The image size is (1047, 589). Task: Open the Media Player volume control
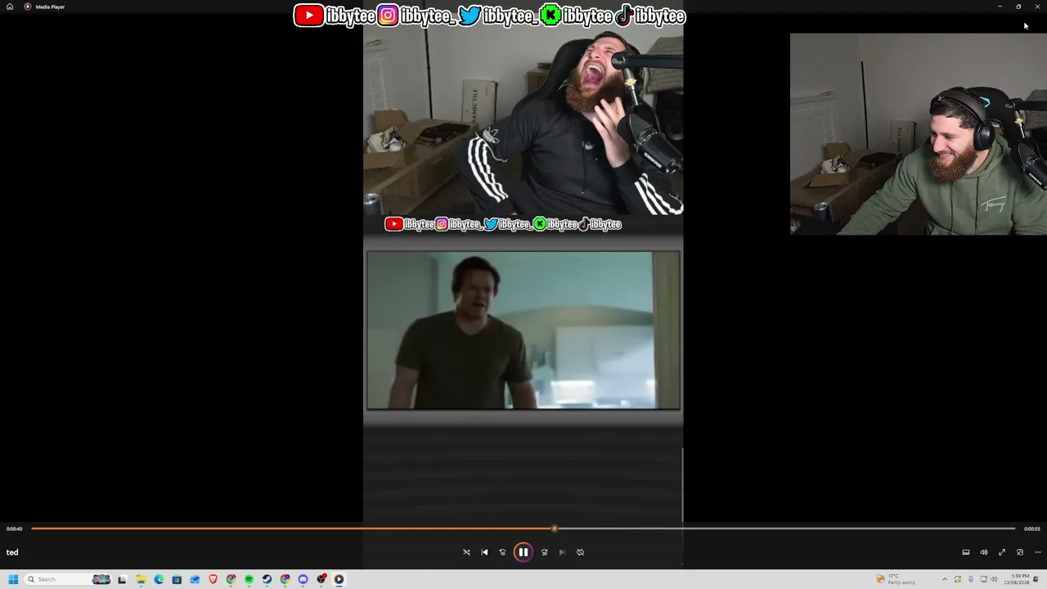tap(984, 552)
